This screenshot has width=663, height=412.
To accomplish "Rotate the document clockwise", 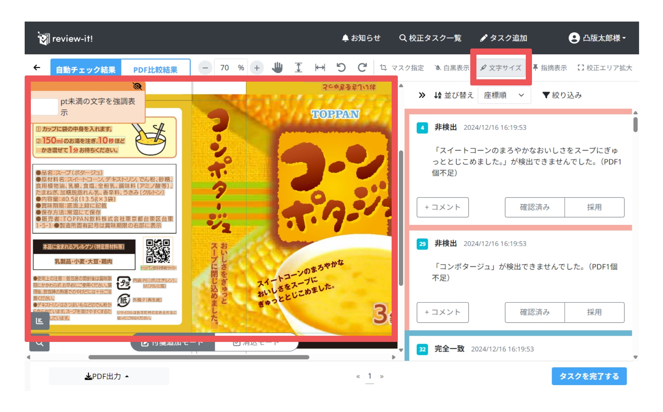I will pos(362,68).
